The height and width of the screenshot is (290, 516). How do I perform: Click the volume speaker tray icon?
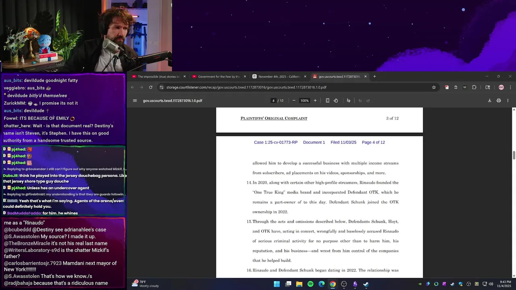point(491,284)
